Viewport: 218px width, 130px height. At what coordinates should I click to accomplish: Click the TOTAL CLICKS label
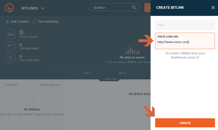pyautogui.click(x=28, y=37)
